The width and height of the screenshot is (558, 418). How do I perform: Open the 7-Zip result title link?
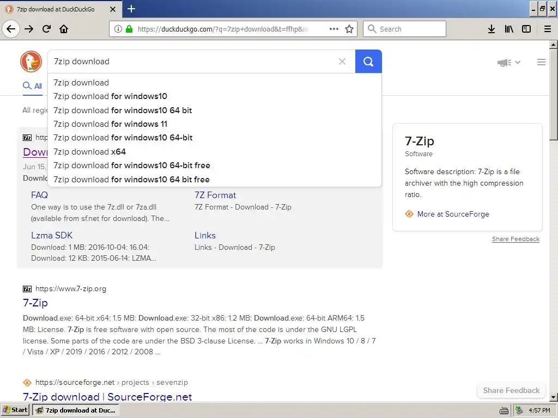[x=35, y=303]
